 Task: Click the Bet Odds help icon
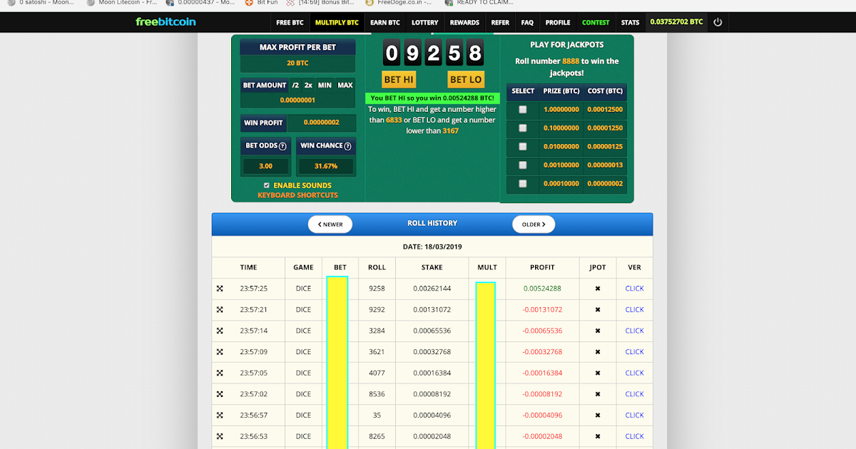click(282, 146)
